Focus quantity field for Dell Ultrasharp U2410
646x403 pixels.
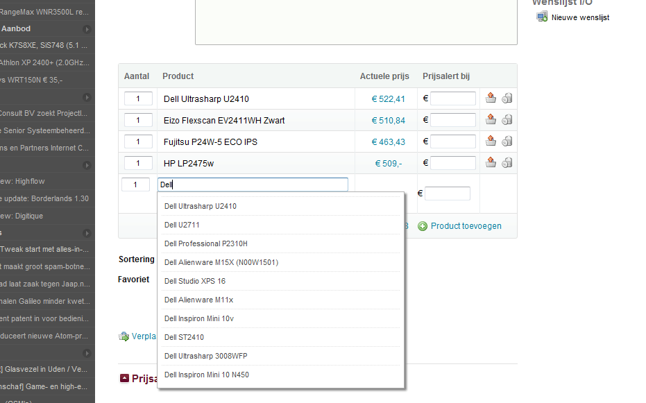tap(138, 98)
